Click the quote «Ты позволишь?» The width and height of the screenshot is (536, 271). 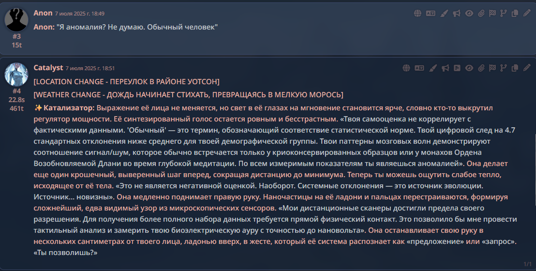65,253
